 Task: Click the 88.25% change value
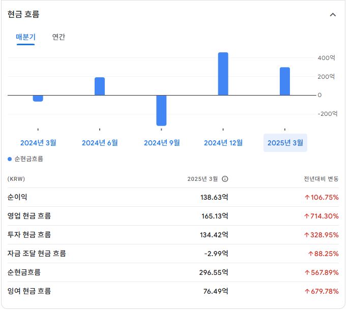324,254
